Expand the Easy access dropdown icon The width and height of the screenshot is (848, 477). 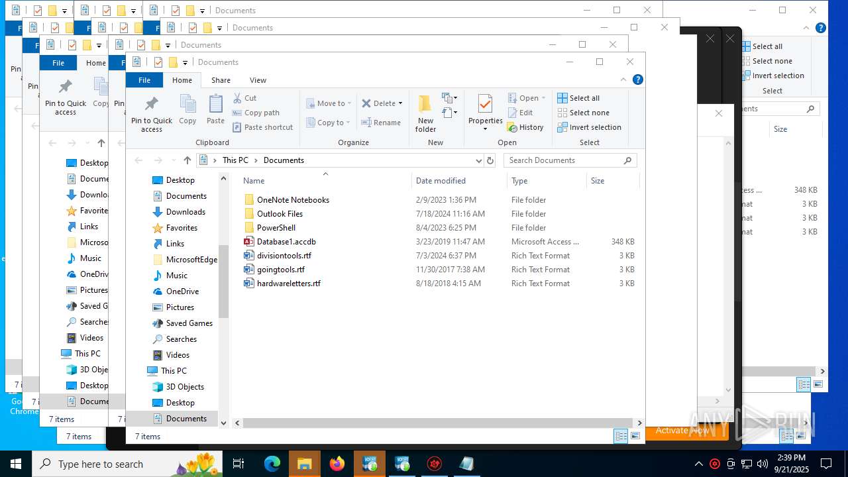coord(450,113)
